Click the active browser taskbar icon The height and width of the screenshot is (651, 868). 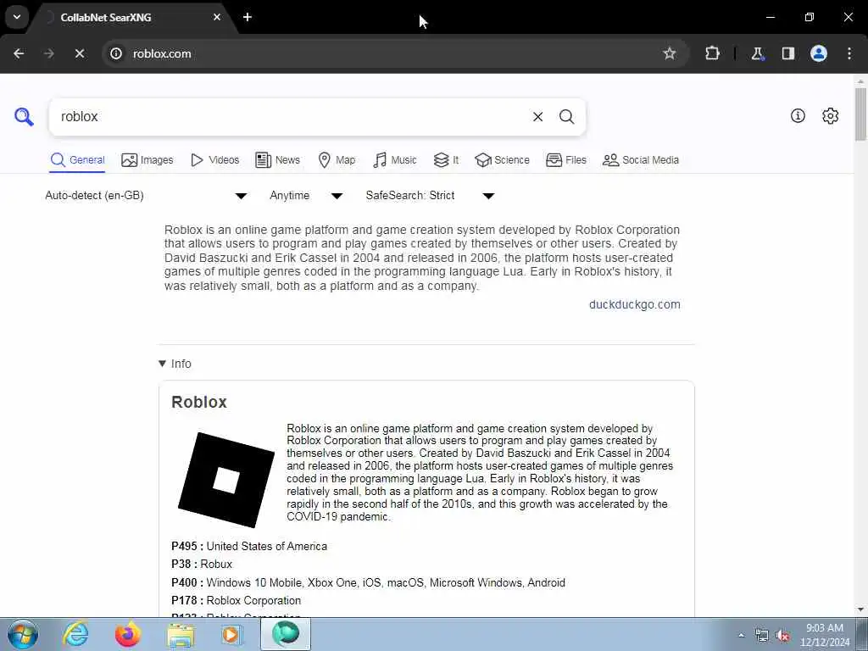tap(286, 634)
